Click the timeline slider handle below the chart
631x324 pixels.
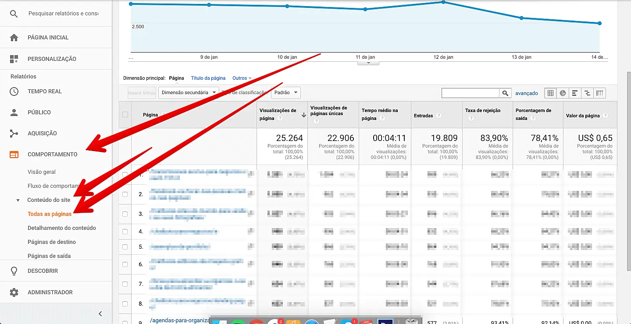coord(367,62)
